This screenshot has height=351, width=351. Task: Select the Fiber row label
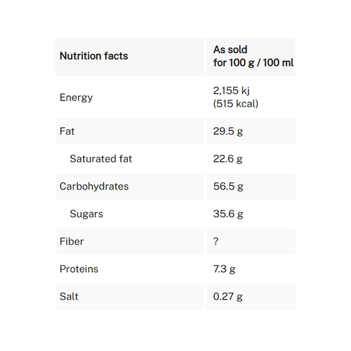pos(71,241)
